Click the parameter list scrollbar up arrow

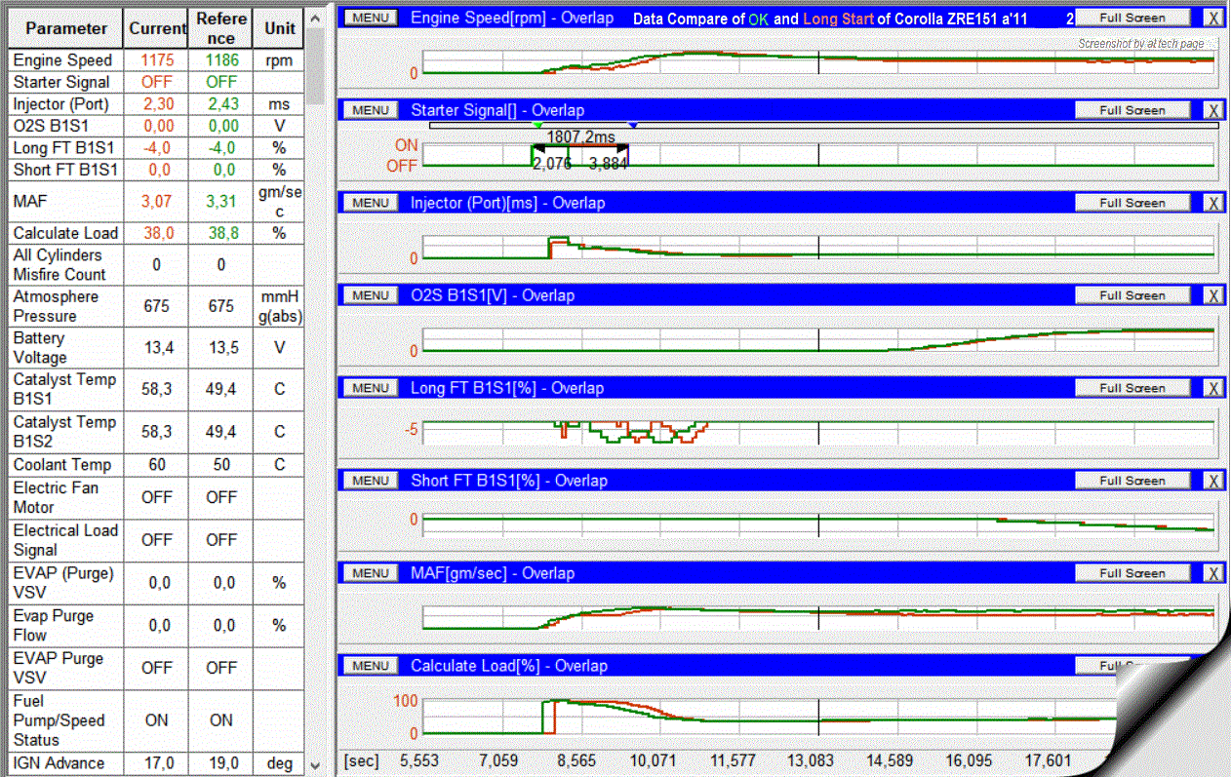pos(315,18)
